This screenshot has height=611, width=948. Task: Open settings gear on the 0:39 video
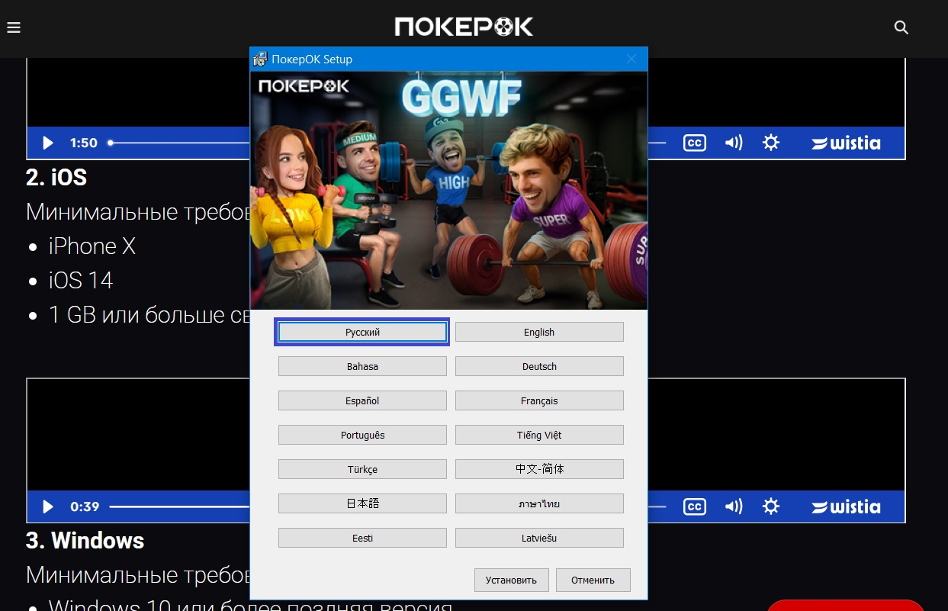tap(771, 506)
